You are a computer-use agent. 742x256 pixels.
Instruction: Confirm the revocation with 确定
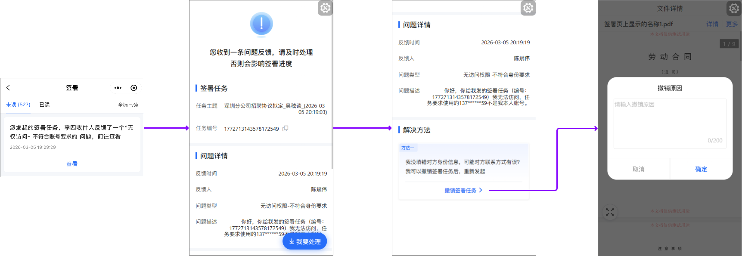[701, 169]
